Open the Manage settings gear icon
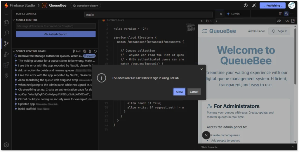 pos(6,145)
